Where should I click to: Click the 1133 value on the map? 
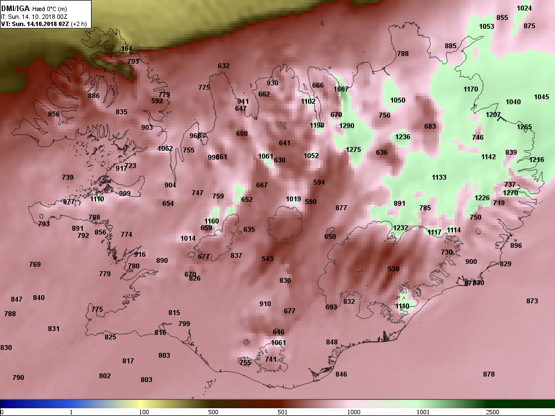coord(439,177)
